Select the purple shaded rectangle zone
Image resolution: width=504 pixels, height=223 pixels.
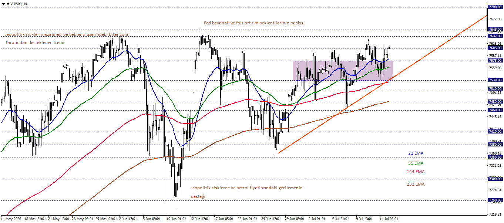343,71
